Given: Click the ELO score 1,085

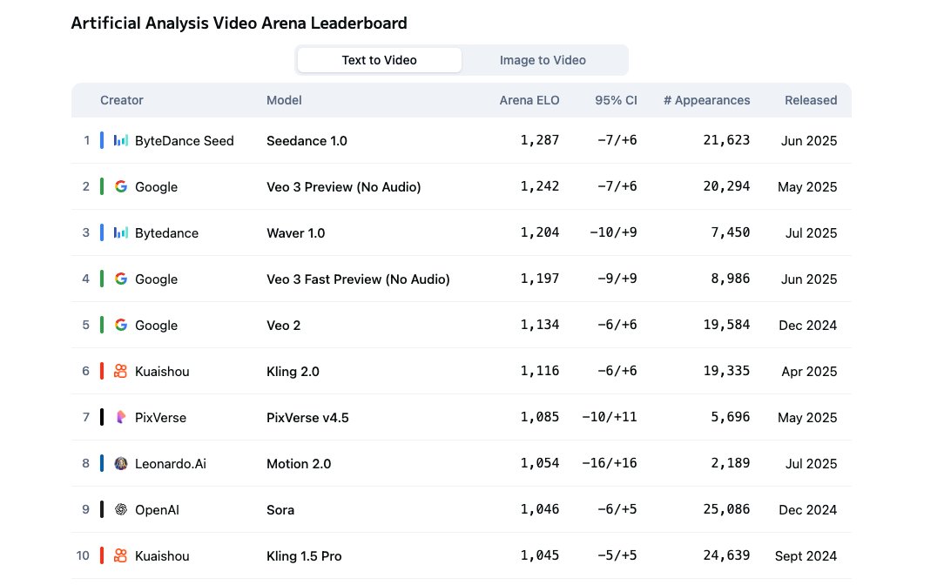Looking at the screenshot, I should pos(539,417).
